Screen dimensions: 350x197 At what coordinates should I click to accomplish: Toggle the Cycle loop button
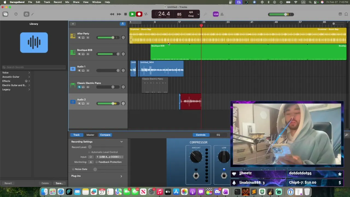pyautogui.click(x=146, y=14)
